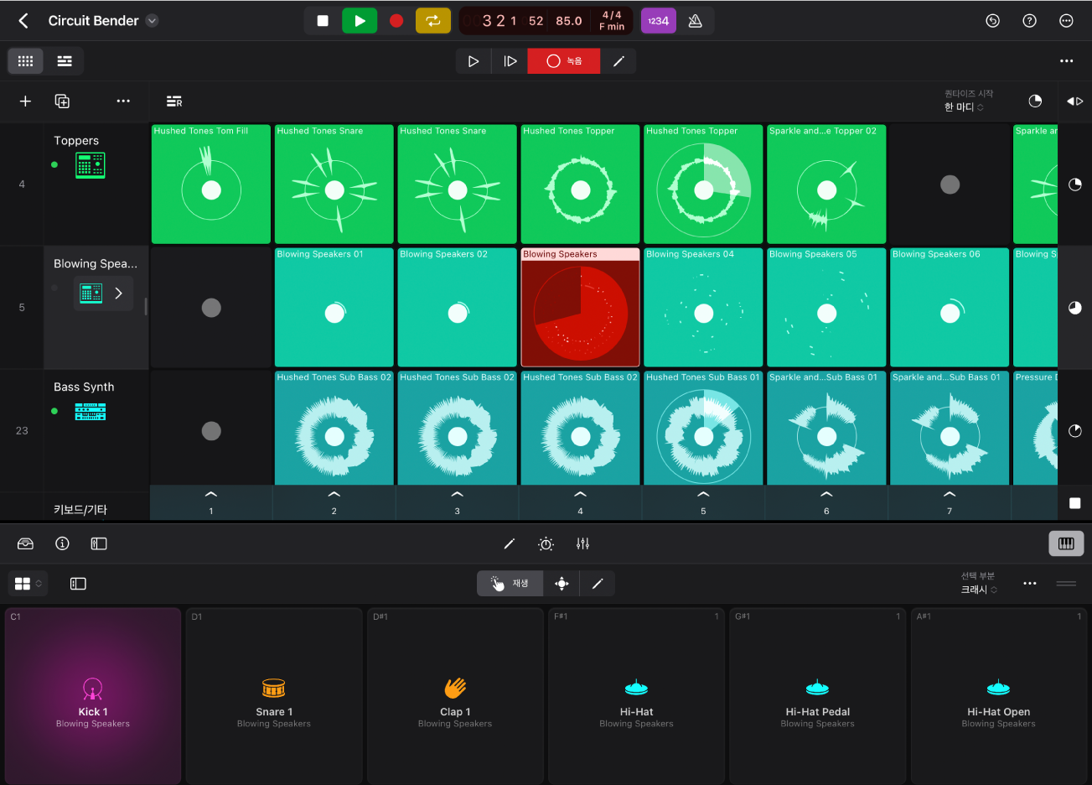This screenshot has height=785, width=1092.
Task: Open the info inspector icon
Action: tap(62, 543)
